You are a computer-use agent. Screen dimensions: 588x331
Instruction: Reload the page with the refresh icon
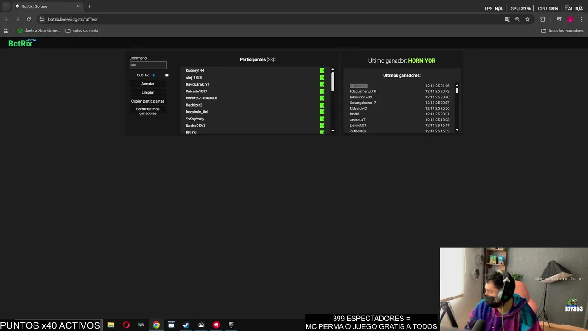point(28,19)
